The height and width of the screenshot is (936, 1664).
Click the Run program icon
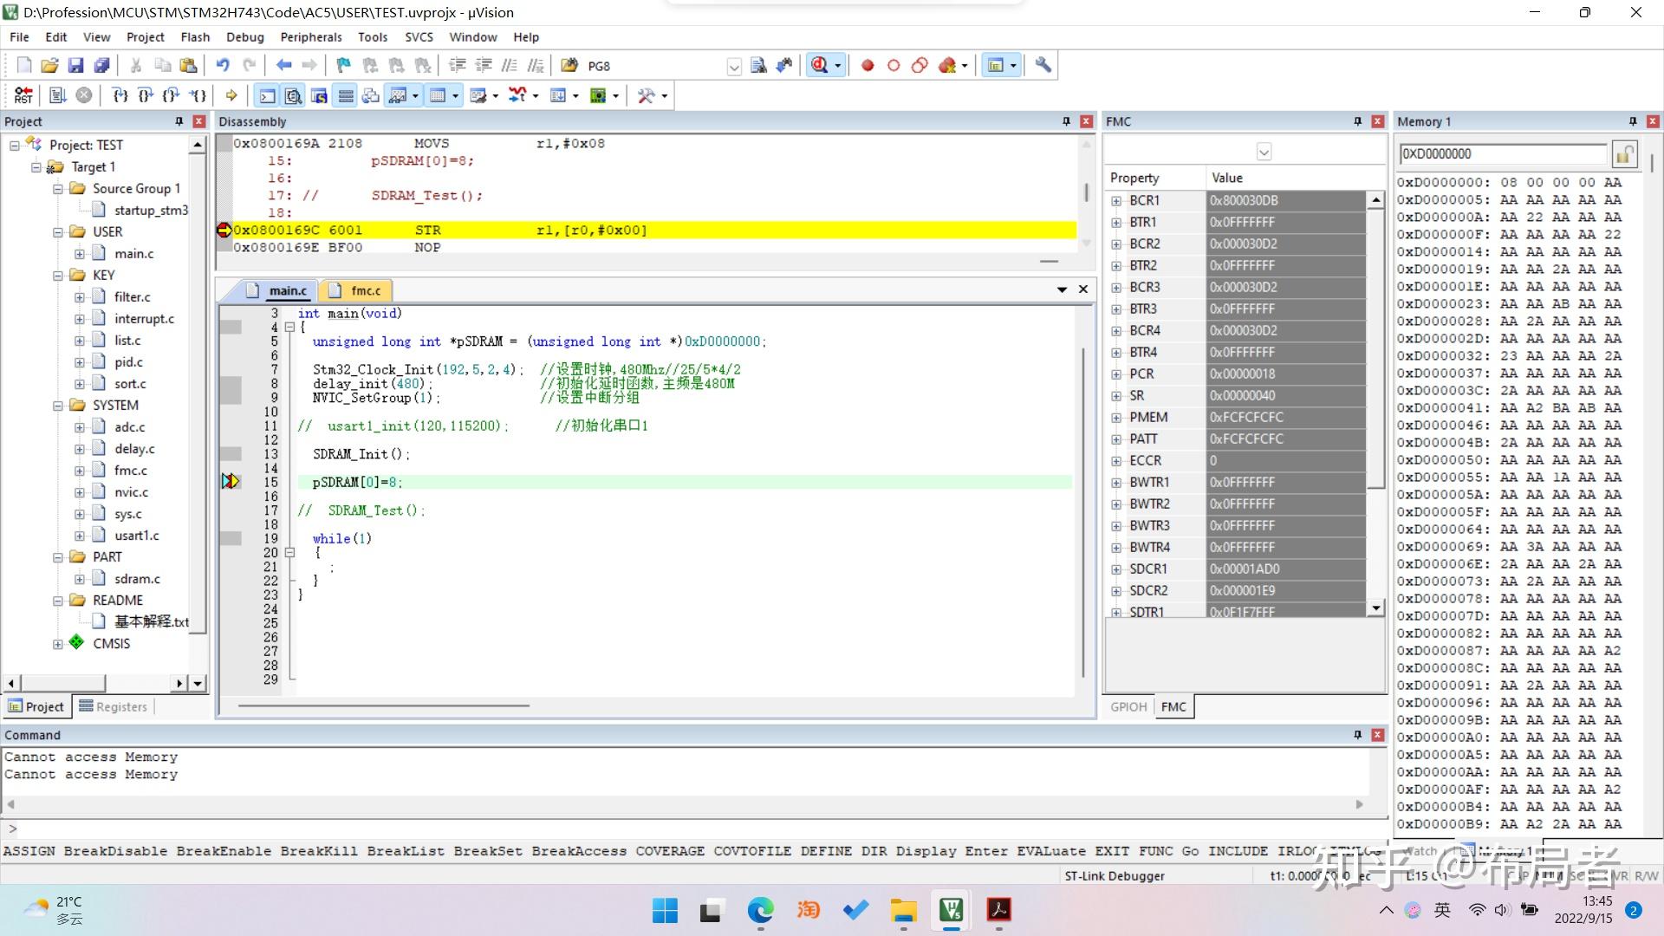[57, 95]
